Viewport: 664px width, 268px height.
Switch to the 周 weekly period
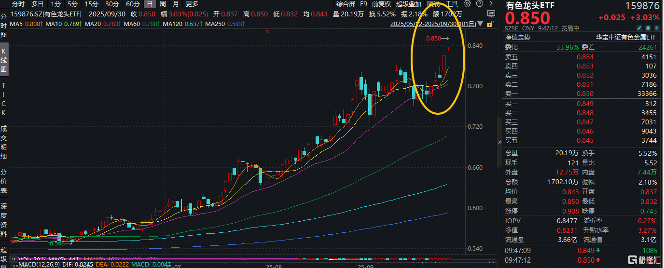tap(163, 4)
